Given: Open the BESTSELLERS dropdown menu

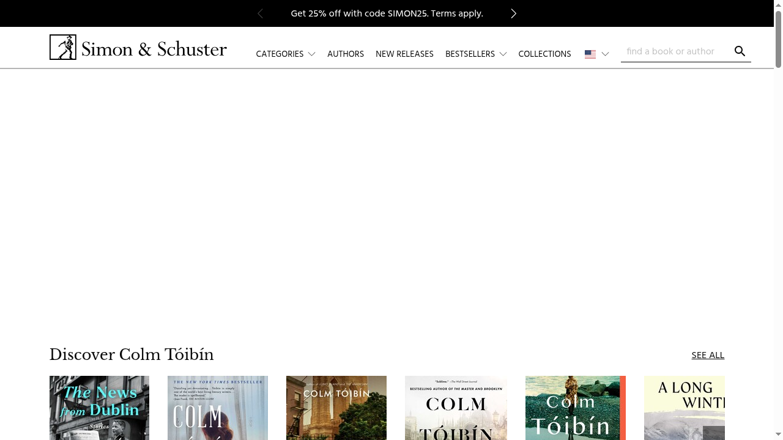Looking at the screenshot, I should [475, 54].
